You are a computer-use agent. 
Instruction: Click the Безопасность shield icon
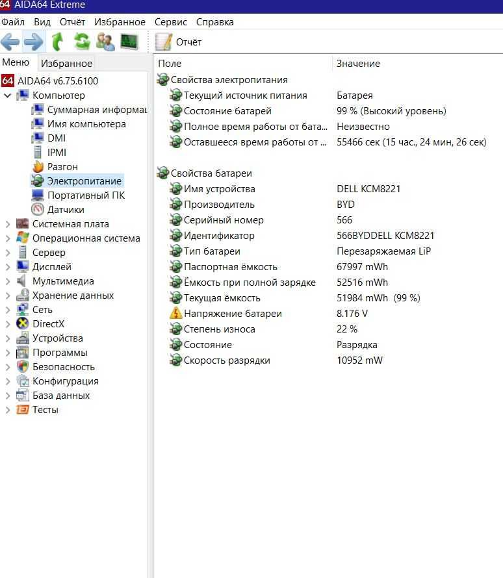23,366
